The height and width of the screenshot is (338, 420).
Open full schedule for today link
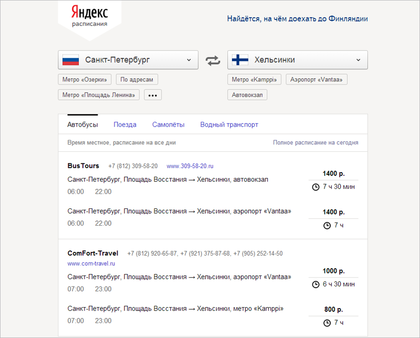[x=316, y=142]
